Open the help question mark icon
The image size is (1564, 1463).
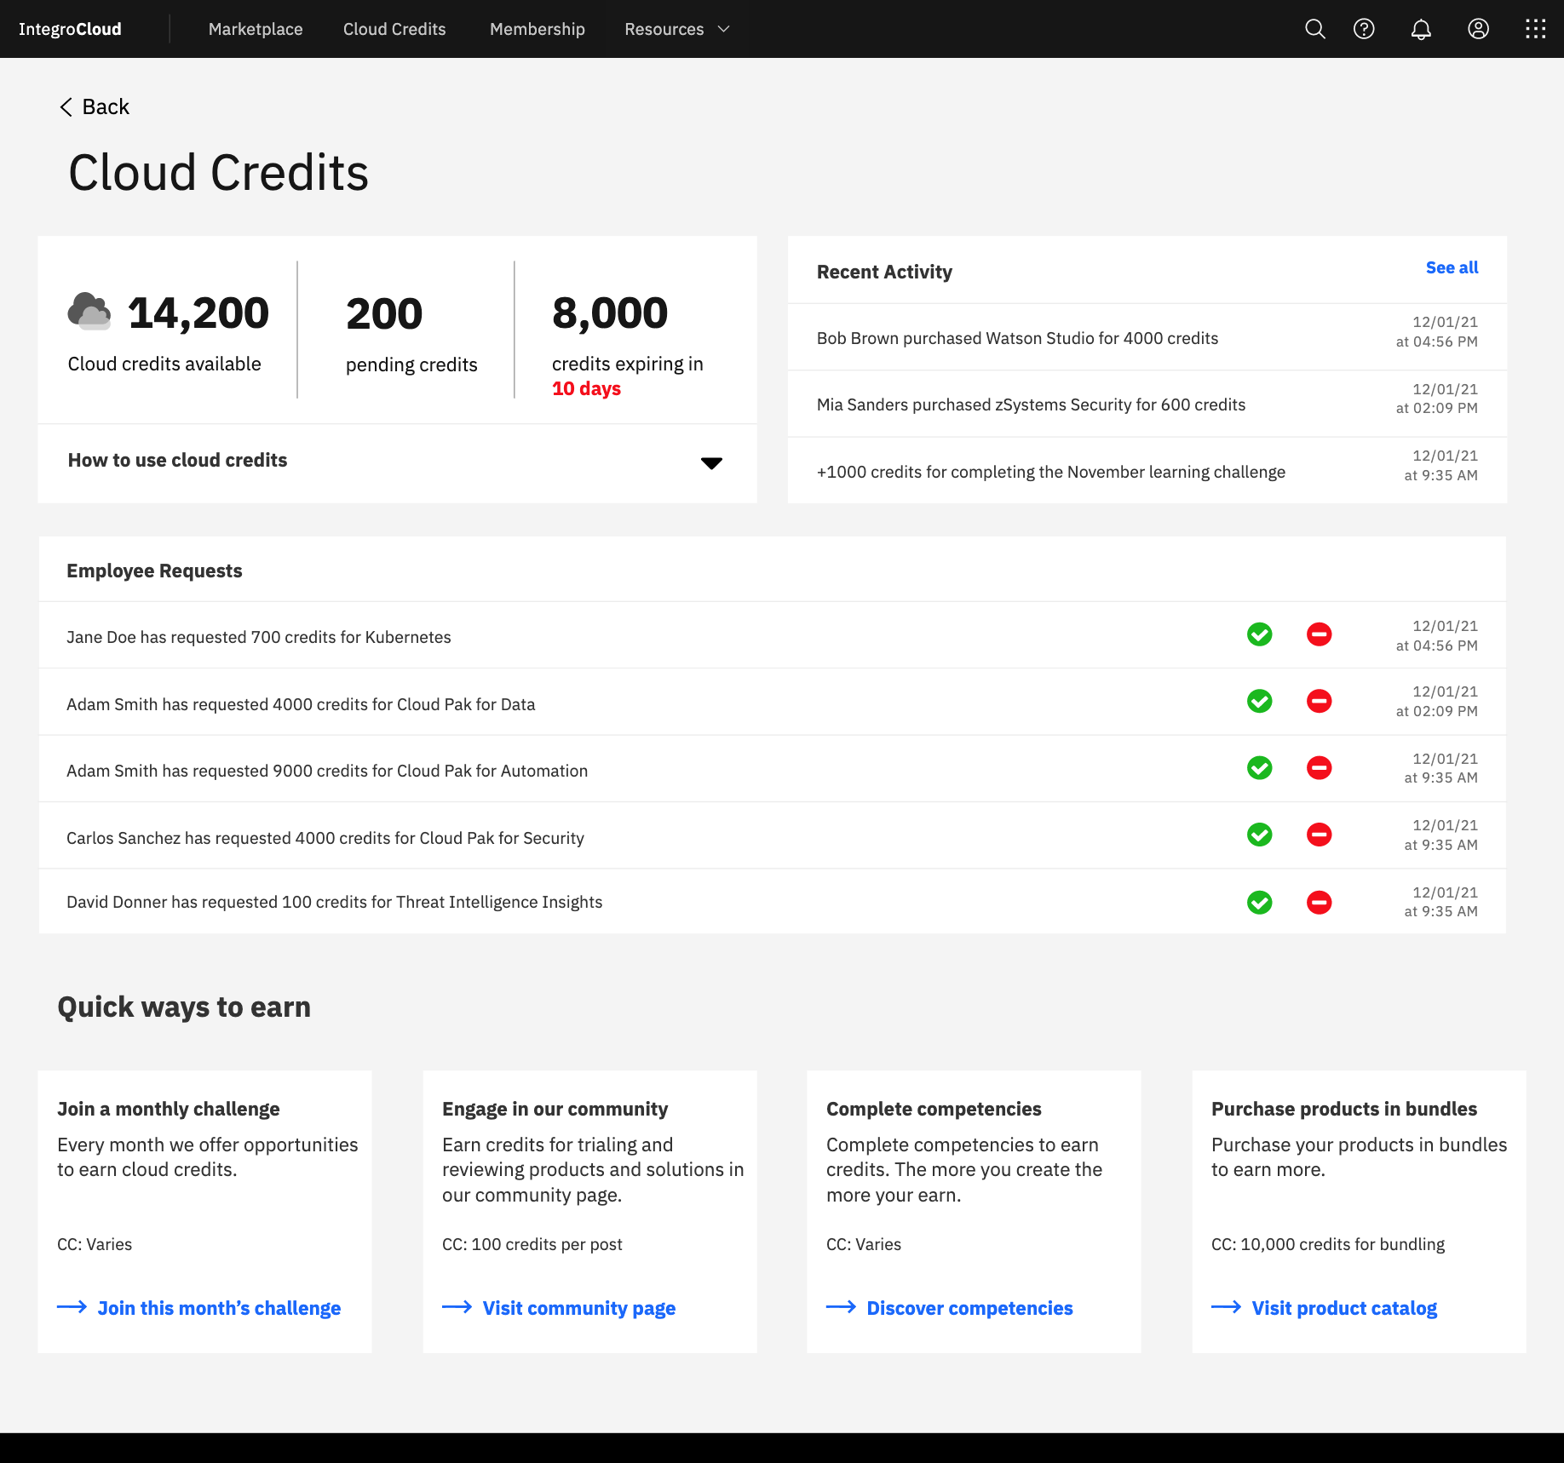pyautogui.click(x=1364, y=29)
